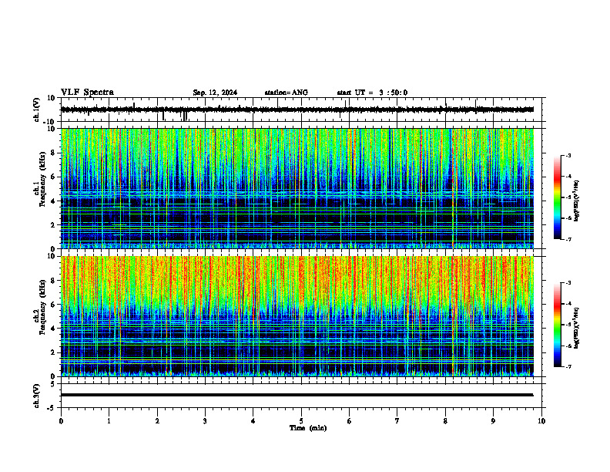This screenshot has height=472, width=610.
Task: Click time axis tick label "9"
Action: [493, 421]
